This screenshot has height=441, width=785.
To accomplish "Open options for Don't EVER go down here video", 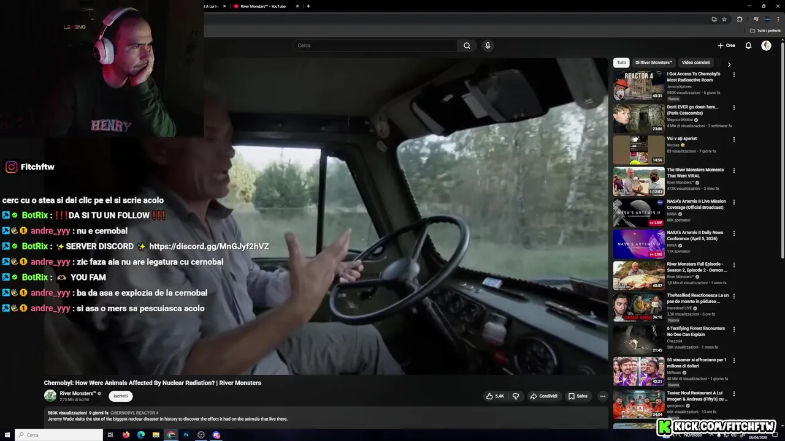I will 734,108.
